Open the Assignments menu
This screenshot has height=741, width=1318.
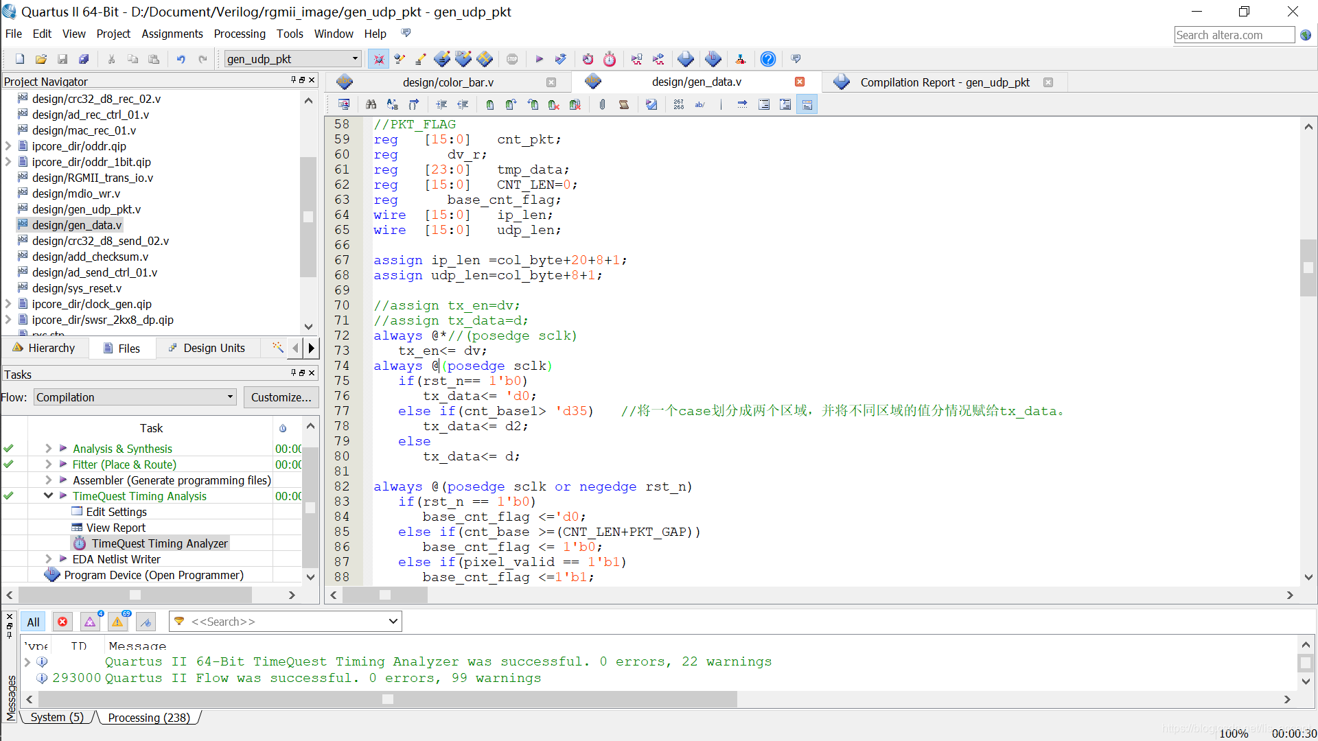coord(172,34)
